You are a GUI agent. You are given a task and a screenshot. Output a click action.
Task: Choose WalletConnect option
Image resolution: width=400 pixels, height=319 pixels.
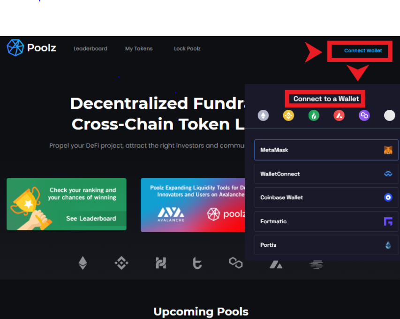[x=326, y=174]
